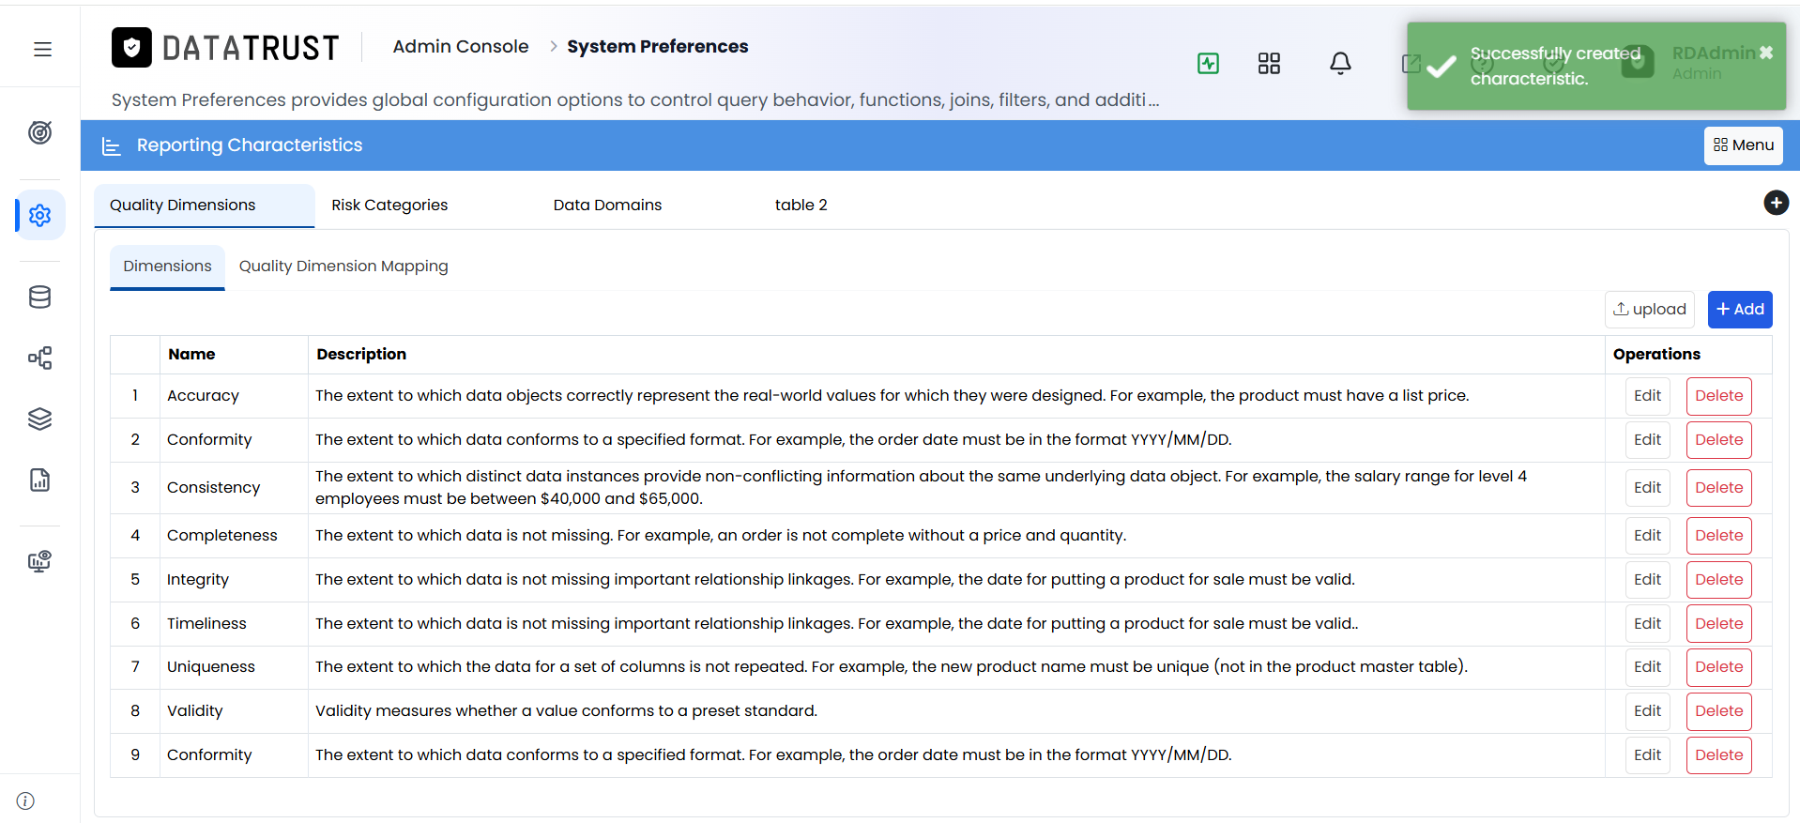The width and height of the screenshot is (1800, 823).
Task: Open the database sidebar icon
Action: pyautogui.click(x=39, y=297)
